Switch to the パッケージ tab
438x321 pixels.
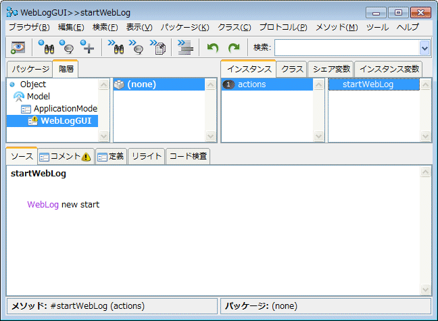point(30,69)
